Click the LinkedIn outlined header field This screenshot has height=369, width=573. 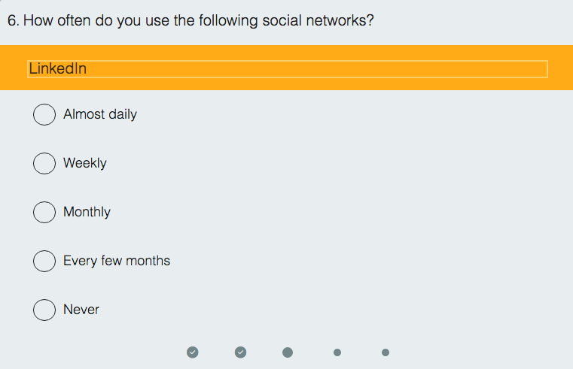pos(286,68)
